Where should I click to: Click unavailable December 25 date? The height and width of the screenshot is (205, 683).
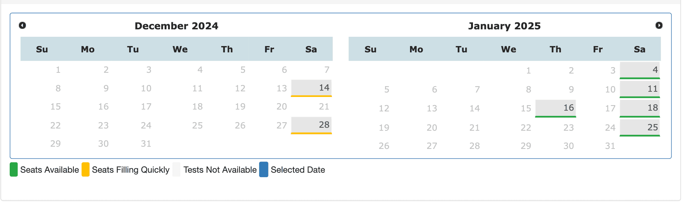tap(197, 126)
